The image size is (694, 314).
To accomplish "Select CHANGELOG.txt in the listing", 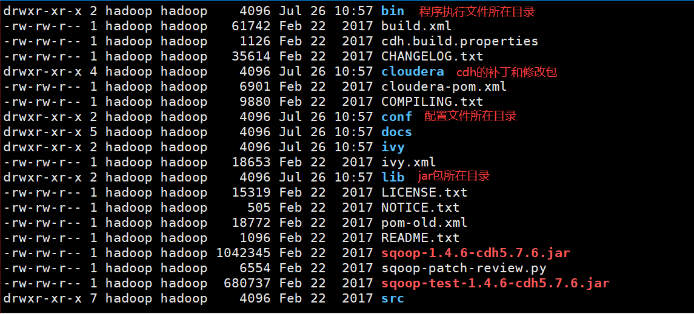I will click(x=432, y=56).
